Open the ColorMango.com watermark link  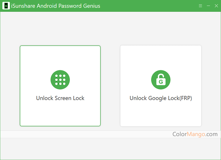click(195, 134)
